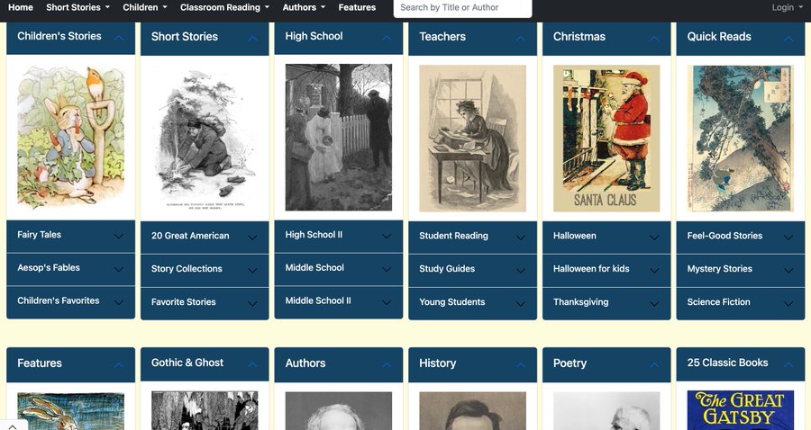The width and height of the screenshot is (811, 430).
Task: Open the Classroom Reading dropdown menu
Action: pyautogui.click(x=224, y=7)
